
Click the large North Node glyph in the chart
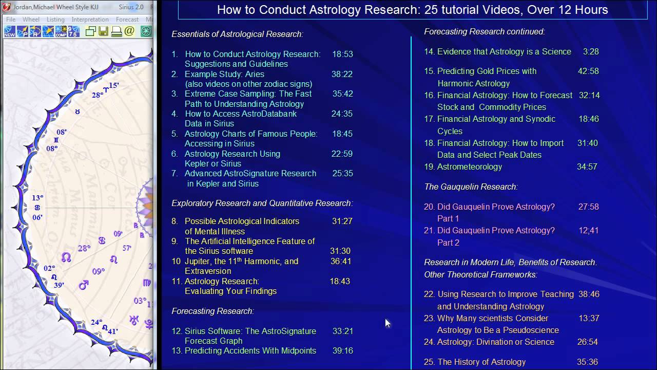coord(66,257)
